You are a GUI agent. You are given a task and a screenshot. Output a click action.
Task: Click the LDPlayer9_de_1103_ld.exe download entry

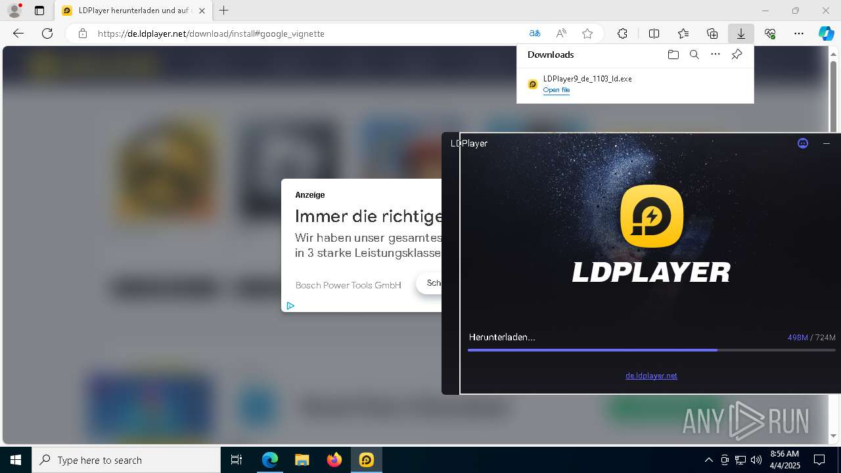coord(635,84)
